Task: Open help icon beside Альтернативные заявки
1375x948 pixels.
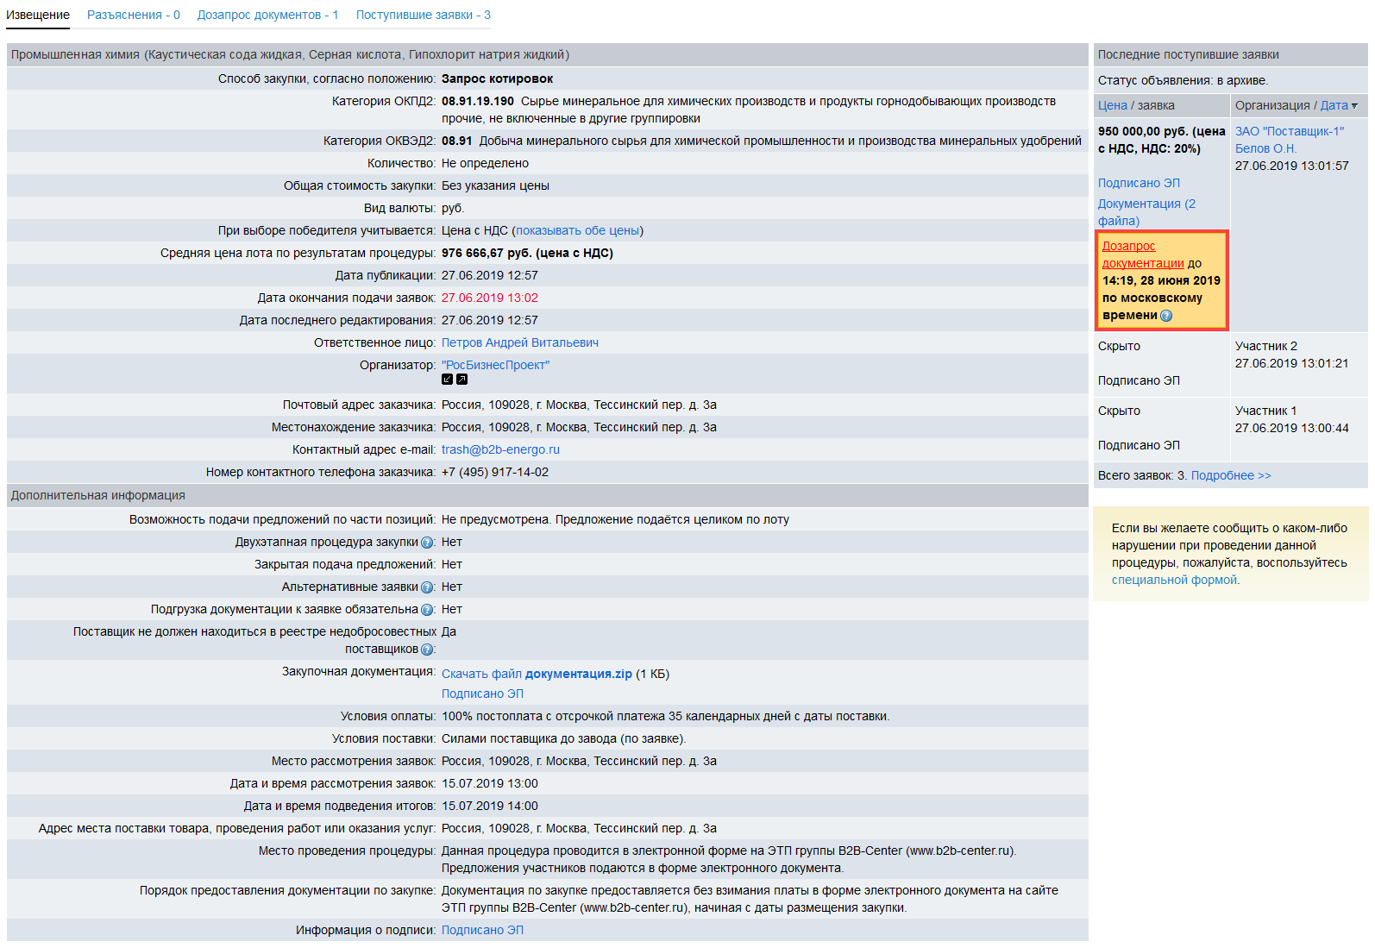Action: pyautogui.click(x=427, y=587)
